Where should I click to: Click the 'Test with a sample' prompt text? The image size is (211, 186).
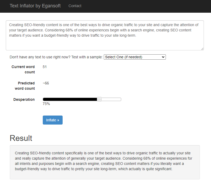pyautogui.click(x=56, y=57)
